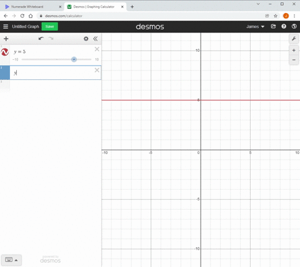Click the site lock icon
This screenshot has width=300, height=267.
click(x=41, y=16)
